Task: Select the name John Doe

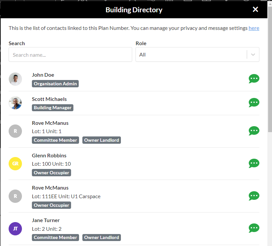Action: 43,75
